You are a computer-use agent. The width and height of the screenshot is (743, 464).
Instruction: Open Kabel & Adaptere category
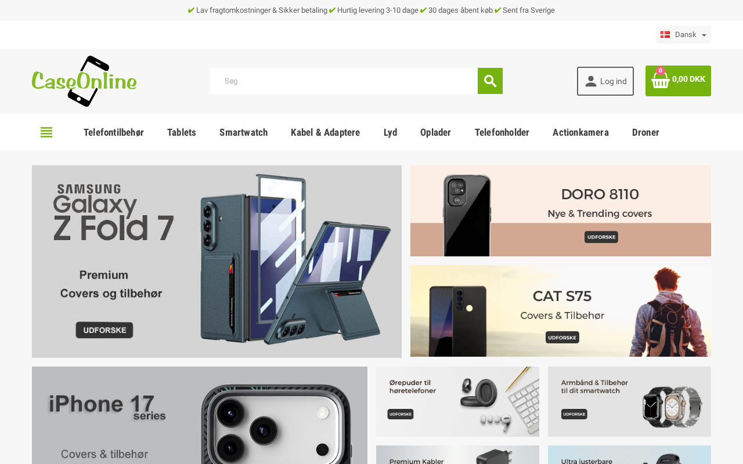pyautogui.click(x=325, y=132)
